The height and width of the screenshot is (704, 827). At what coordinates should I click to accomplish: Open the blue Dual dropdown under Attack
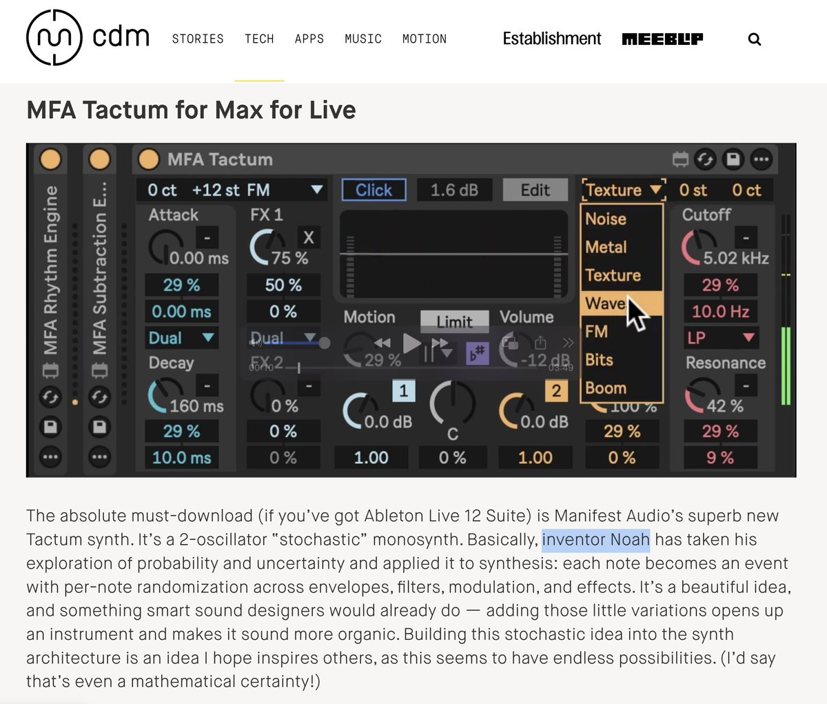click(181, 338)
